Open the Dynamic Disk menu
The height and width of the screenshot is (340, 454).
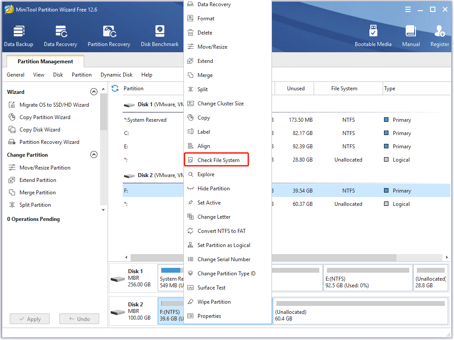[x=116, y=75]
